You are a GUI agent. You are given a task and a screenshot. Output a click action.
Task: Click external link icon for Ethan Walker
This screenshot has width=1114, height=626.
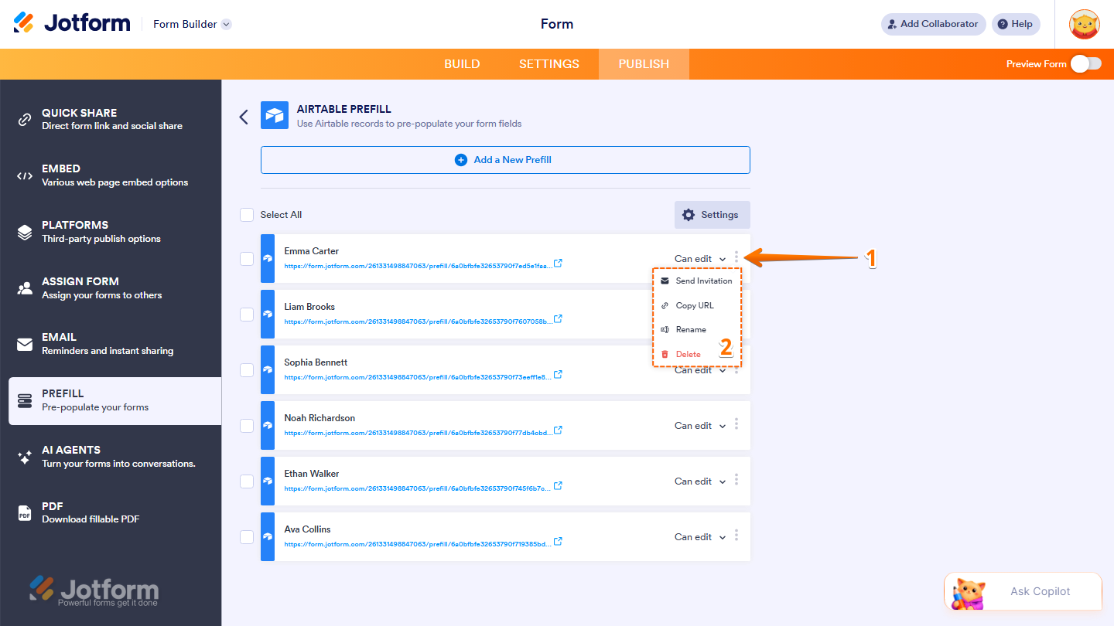point(559,486)
